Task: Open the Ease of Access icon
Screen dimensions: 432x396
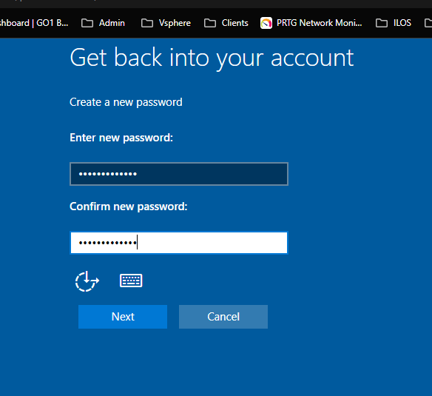Action: click(x=87, y=281)
